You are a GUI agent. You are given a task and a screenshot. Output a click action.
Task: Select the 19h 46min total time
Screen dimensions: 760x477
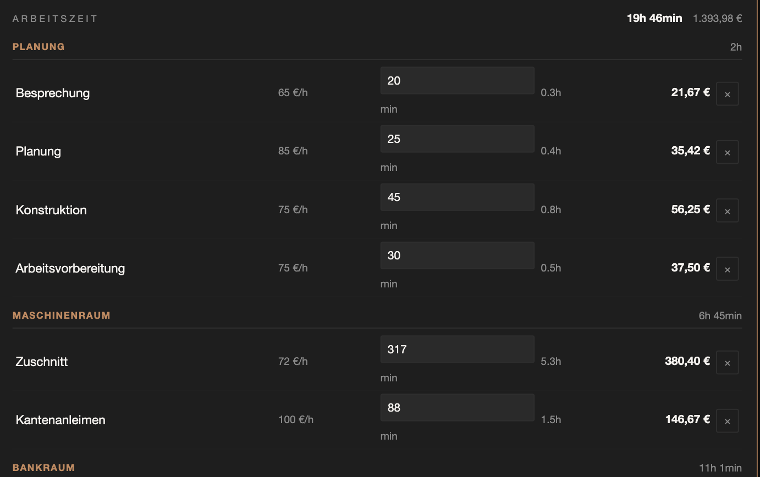click(654, 18)
